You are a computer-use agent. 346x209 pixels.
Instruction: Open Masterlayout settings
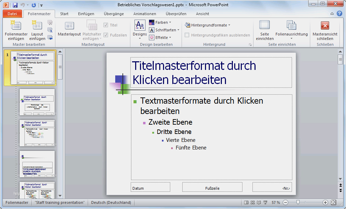(69, 29)
